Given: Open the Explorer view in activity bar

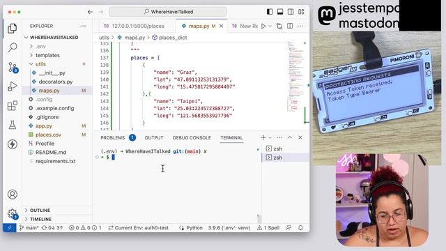Looking at the screenshot, I should [13, 28].
